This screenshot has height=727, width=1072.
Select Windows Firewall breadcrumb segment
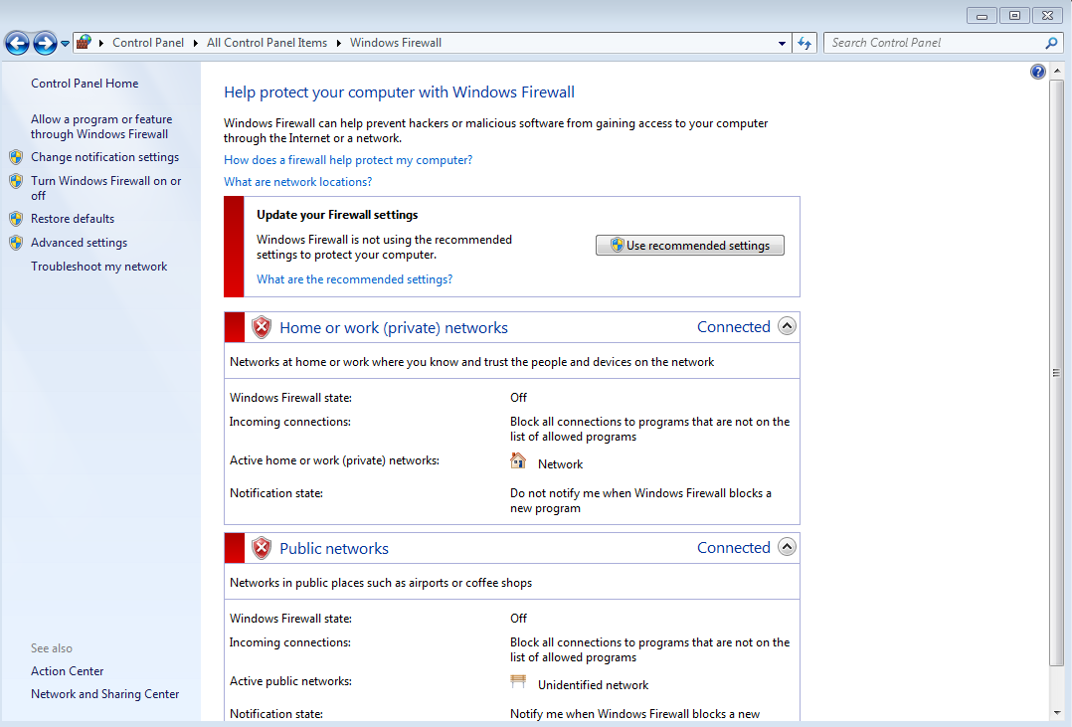pyautogui.click(x=396, y=43)
